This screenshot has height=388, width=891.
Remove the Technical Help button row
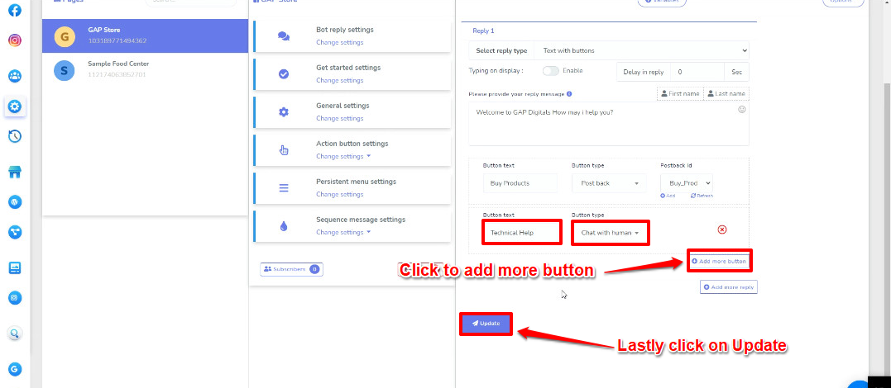coord(722,229)
